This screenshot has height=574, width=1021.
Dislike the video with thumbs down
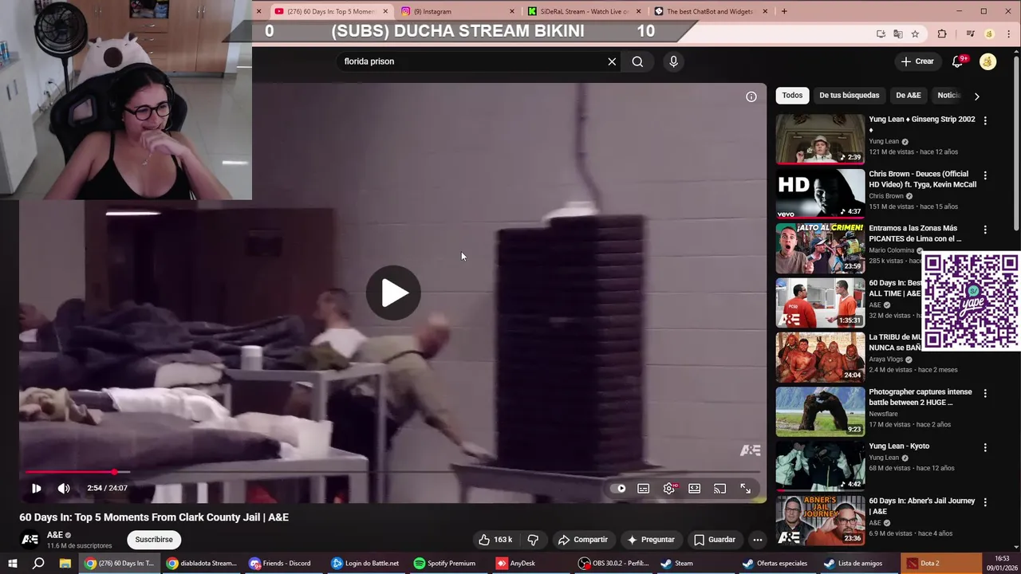click(534, 540)
